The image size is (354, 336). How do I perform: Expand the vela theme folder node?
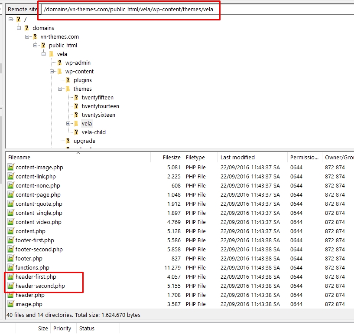point(68,124)
